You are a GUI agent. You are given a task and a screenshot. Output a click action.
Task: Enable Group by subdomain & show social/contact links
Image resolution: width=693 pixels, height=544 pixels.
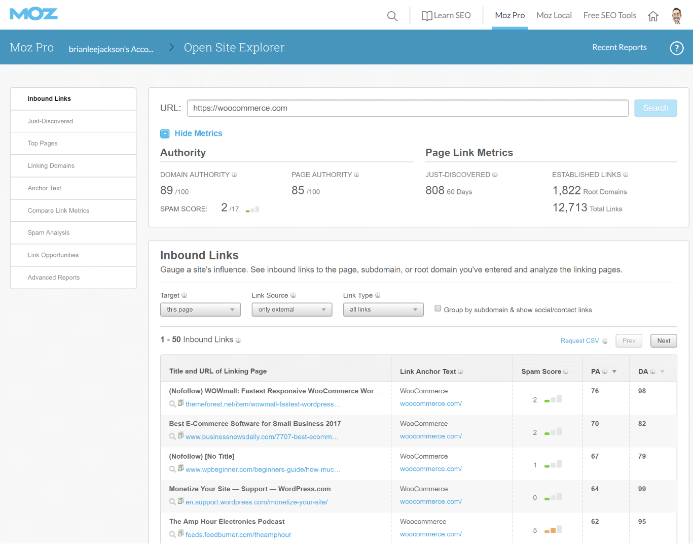pos(437,308)
